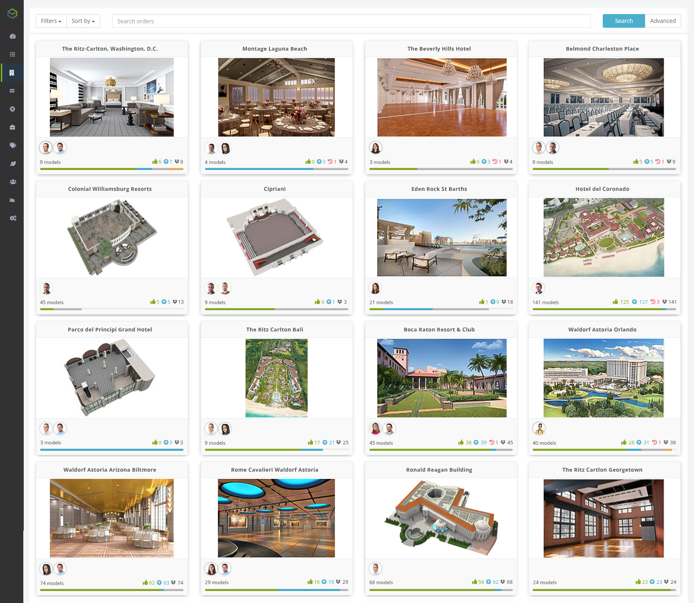Open the task list icon in sidebar
The width and height of the screenshot is (694, 603).
[12, 54]
